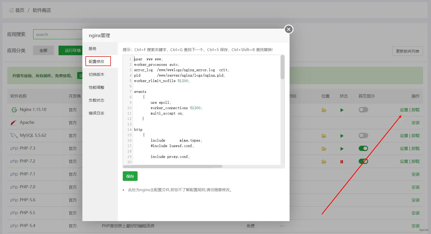Click the green 保存 button
This screenshot has width=431, height=234.
coord(130,176)
